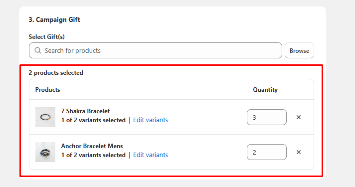Open the Browse products button
Image resolution: width=355 pixels, height=187 pixels.
click(x=299, y=50)
